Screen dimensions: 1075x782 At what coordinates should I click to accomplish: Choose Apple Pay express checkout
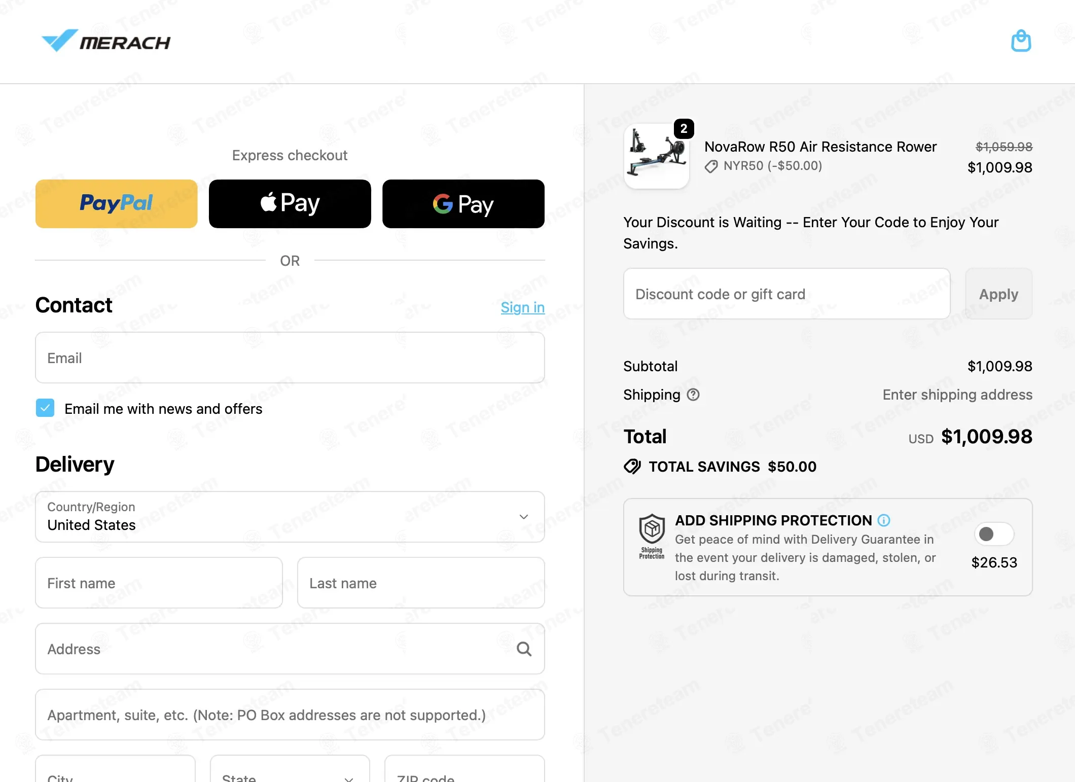290,204
